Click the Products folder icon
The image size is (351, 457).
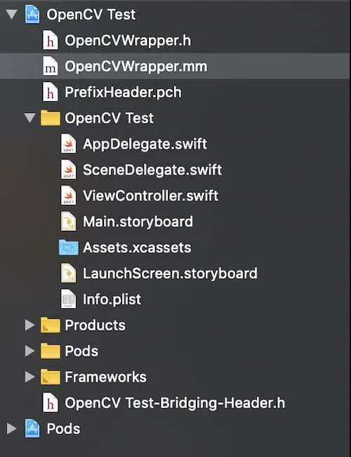(51, 325)
